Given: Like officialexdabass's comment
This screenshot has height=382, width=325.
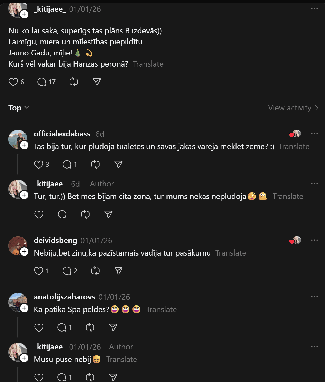Looking at the screenshot, I should click(x=39, y=165).
